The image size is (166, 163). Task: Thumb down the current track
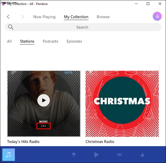74,155
